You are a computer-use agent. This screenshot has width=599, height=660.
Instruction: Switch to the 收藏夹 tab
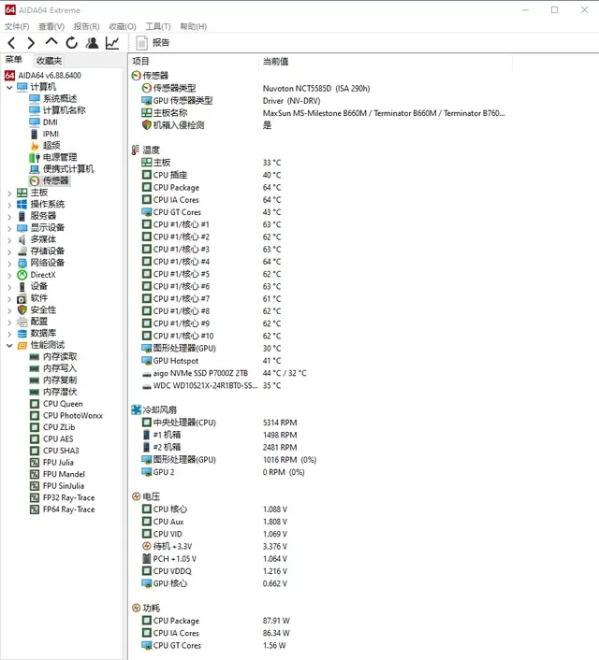[x=49, y=61]
